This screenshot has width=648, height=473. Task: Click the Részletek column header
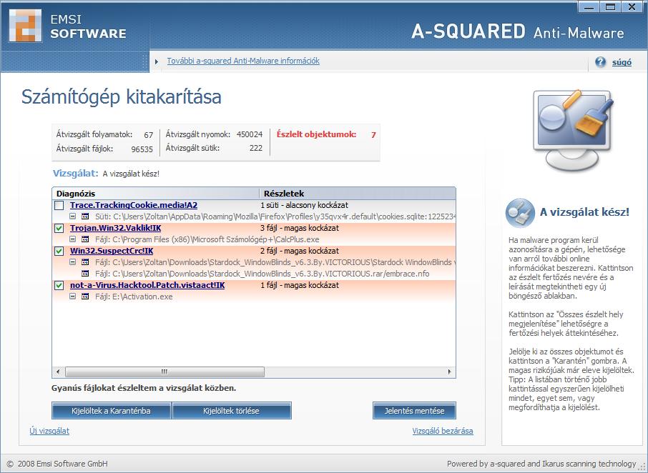coord(356,194)
